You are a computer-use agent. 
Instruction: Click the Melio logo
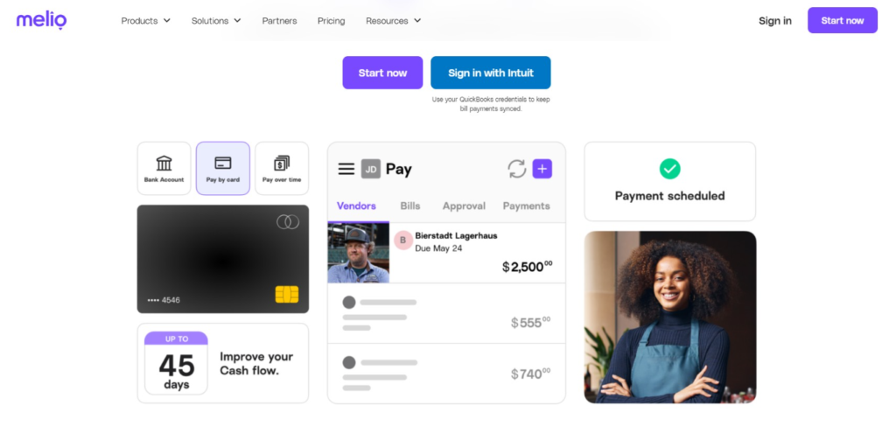(41, 21)
